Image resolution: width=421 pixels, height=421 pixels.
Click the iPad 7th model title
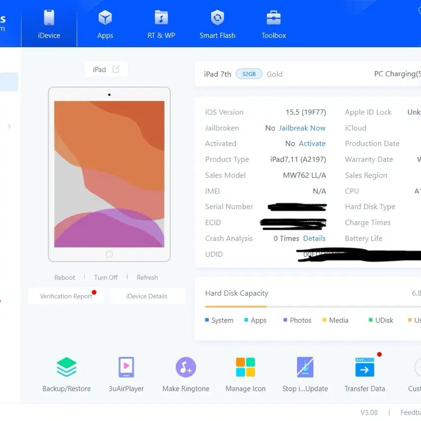pos(217,74)
